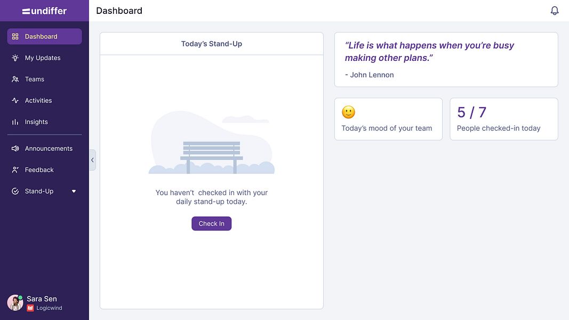This screenshot has width=569, height=320.
Task: Click the Announcements megaphone icon
Action: click(15, 149)
